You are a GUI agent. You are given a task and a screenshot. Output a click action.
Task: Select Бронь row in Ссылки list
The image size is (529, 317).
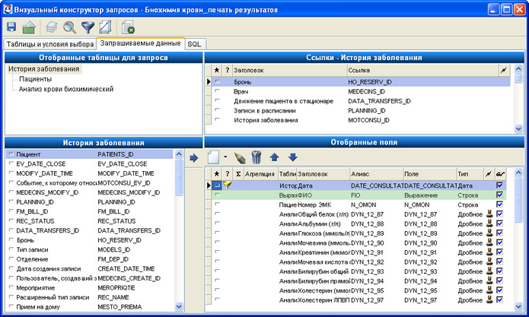click(x=361, y=82)
